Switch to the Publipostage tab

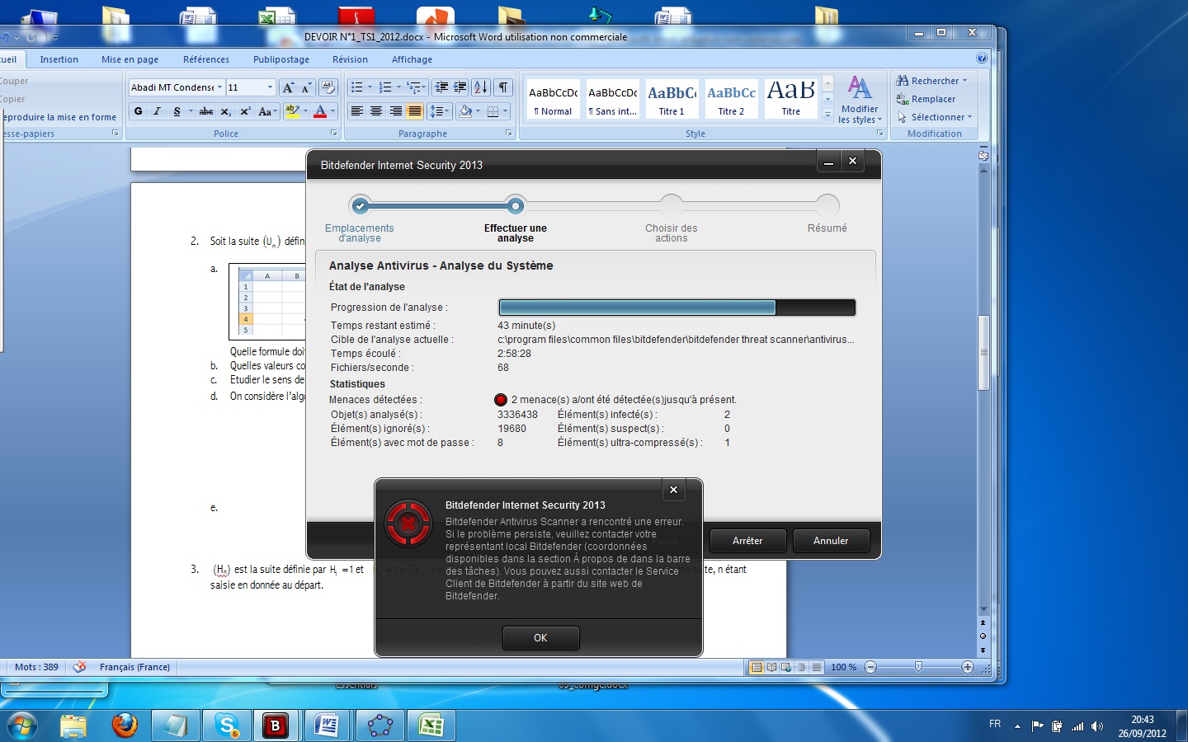click(x=281, y=59)
